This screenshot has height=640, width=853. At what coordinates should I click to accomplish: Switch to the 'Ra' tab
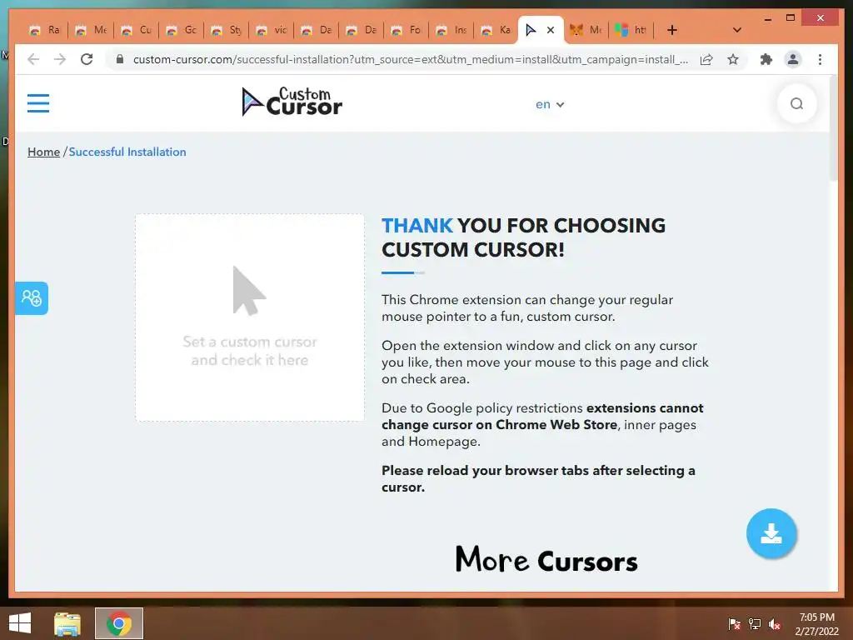45,30
